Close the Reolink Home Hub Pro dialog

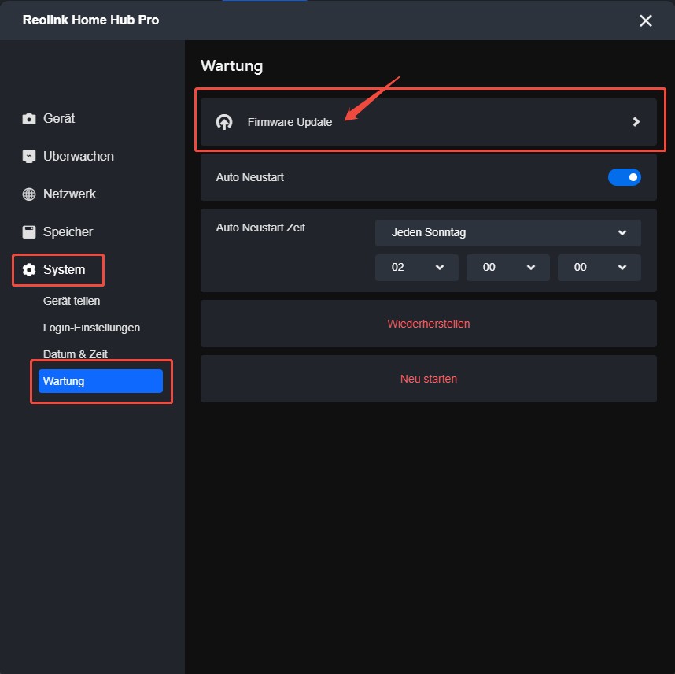[x=645, y=20]
